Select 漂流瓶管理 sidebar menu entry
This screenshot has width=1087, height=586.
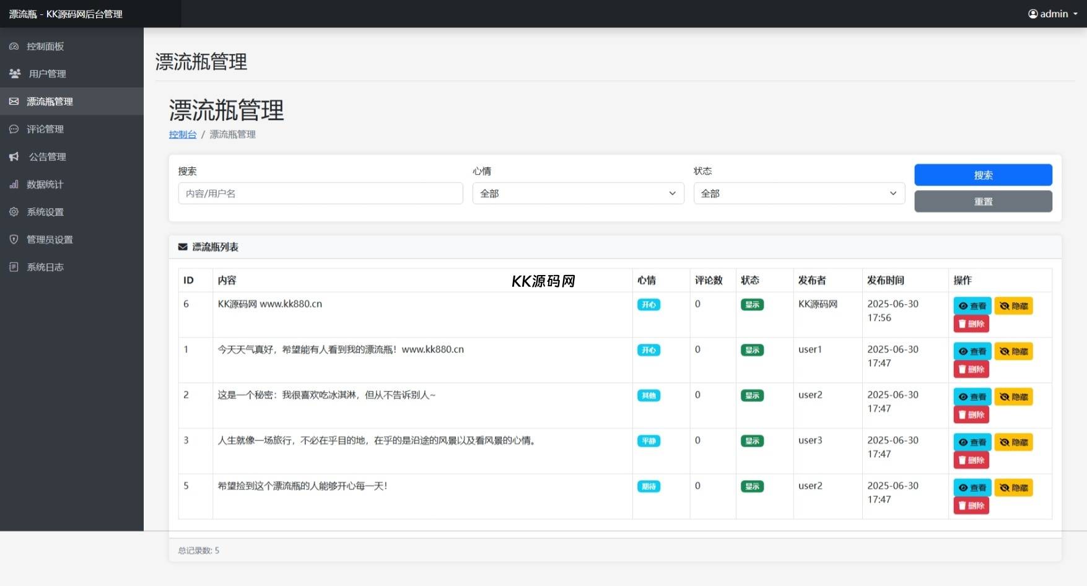[71, 102]
